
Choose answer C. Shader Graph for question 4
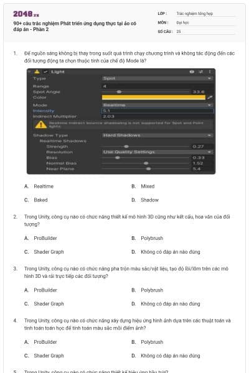(44, 356)
